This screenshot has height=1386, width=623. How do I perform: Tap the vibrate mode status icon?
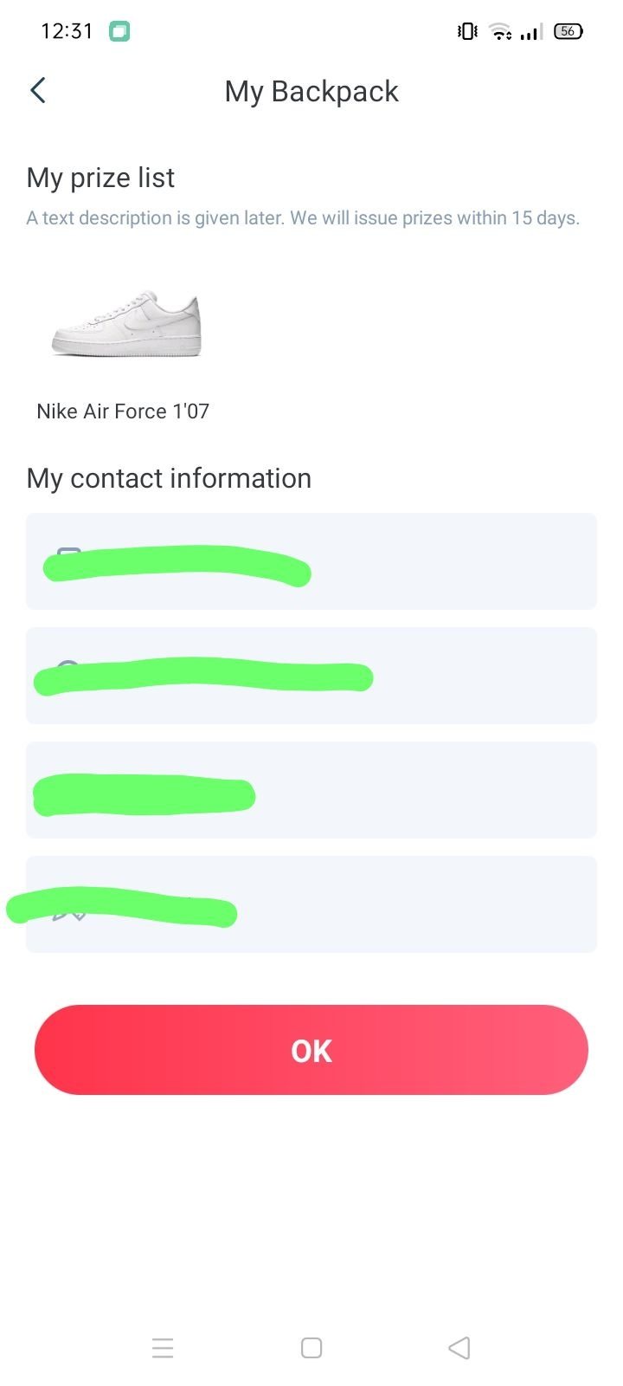pyautogui.click(x=467, y=32)
